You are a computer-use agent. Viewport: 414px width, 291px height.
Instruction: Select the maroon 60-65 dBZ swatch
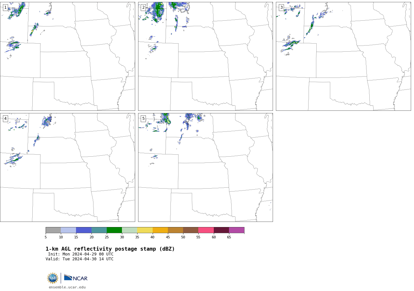[221, 230]
